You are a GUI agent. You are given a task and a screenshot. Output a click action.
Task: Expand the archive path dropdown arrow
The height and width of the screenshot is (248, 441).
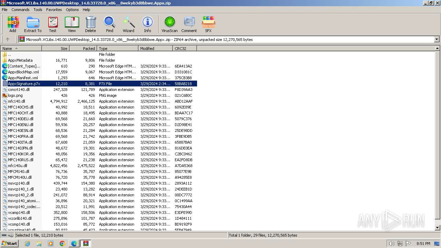(x=437, y=40)
